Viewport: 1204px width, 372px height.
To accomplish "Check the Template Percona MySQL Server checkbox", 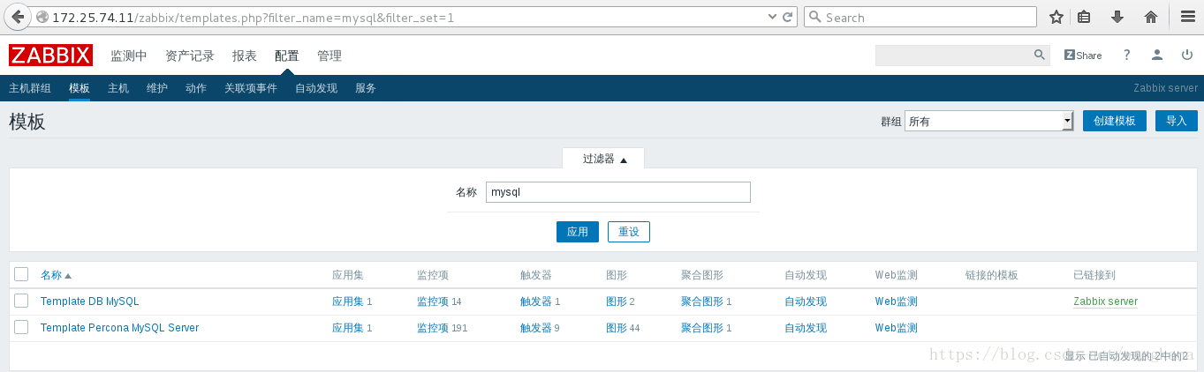I will coord(21,328).
